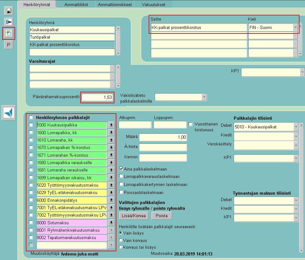
Task: Select Korvaus tai lisäys radio button
Action: 121,247
